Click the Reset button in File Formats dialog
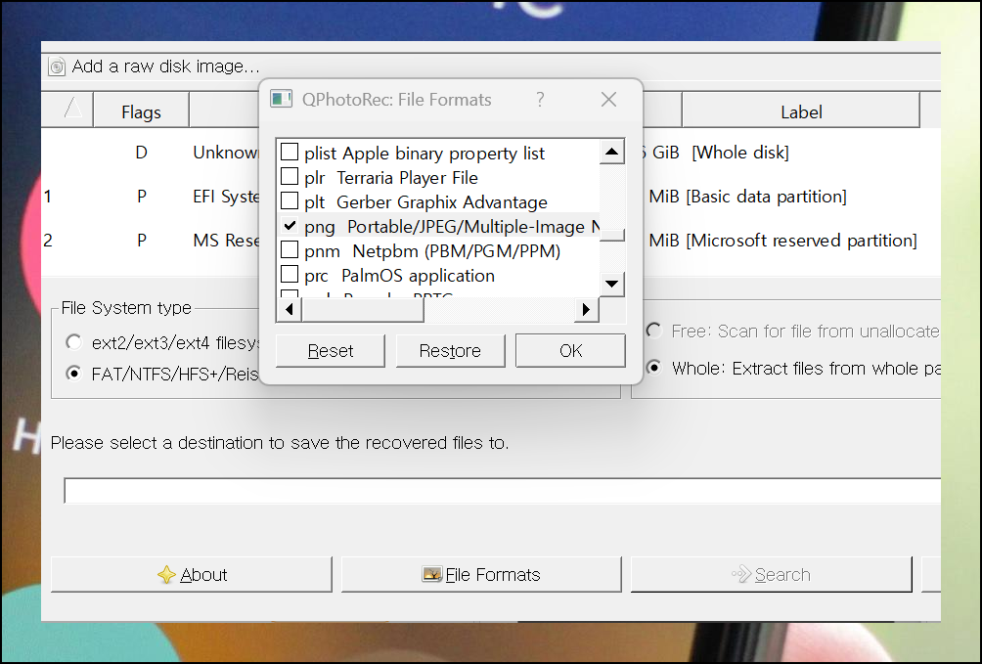The width and height of the screenshot is (982, 664). (x=330, y=350)
